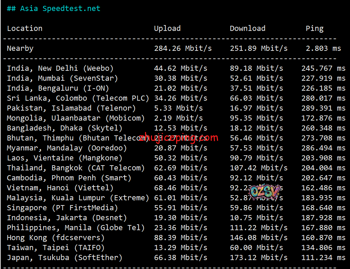
Task: Click the zhujiceping.com red watermark text
Action: [178, 138]
